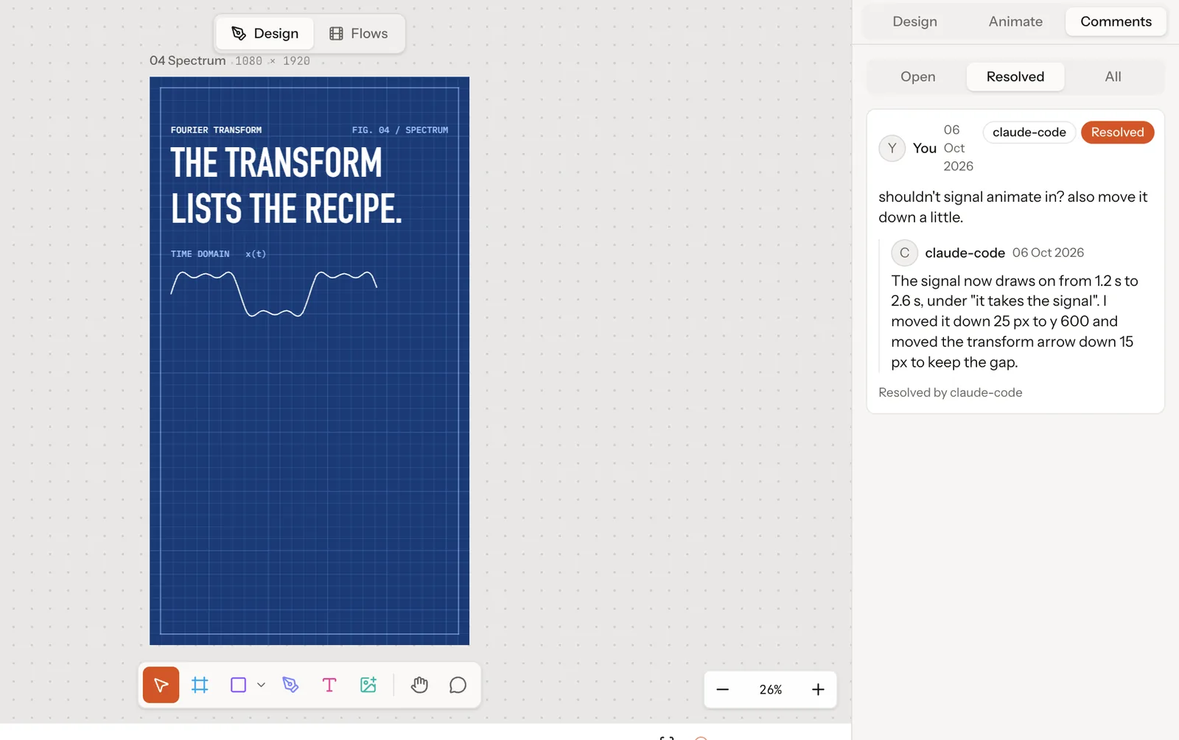Open the shape tool dropdown chevron
The height and width of the screenshot is (740, 1179).
click(261, 685)
